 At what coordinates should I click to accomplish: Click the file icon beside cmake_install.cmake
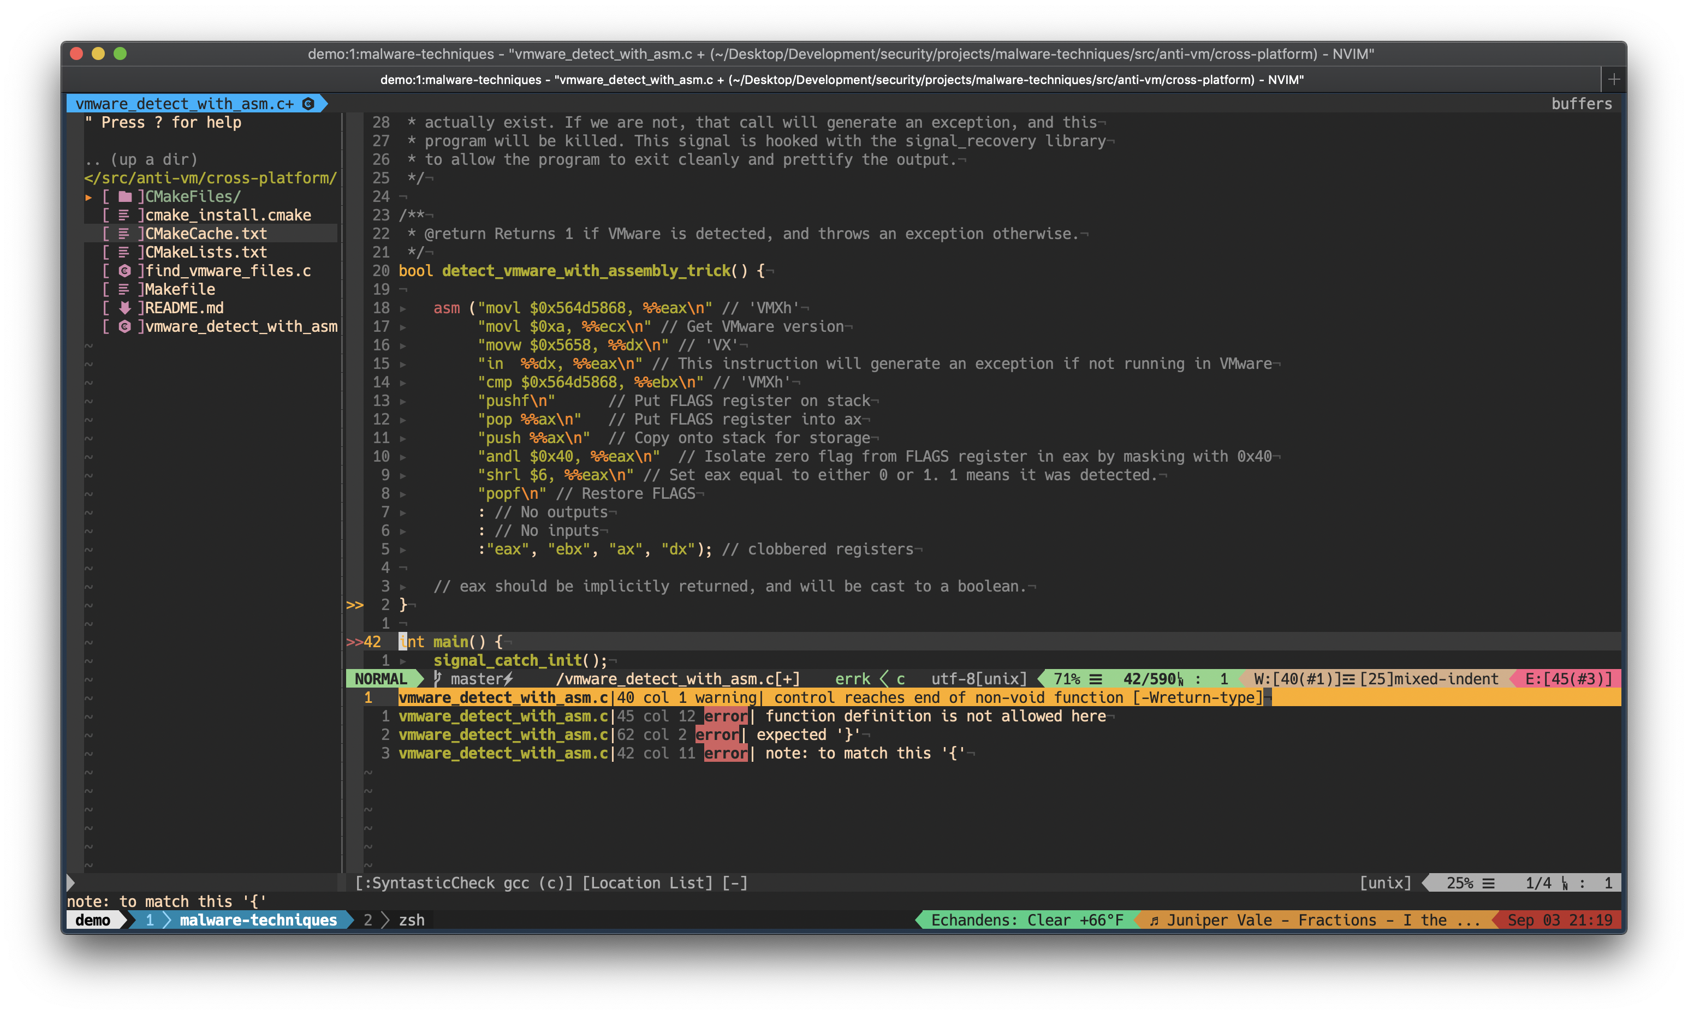pos(124,216)
